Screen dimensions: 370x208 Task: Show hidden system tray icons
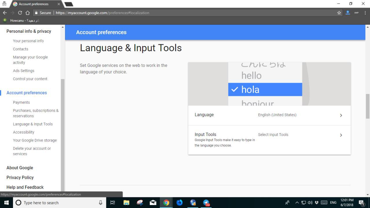click(297, 203)
